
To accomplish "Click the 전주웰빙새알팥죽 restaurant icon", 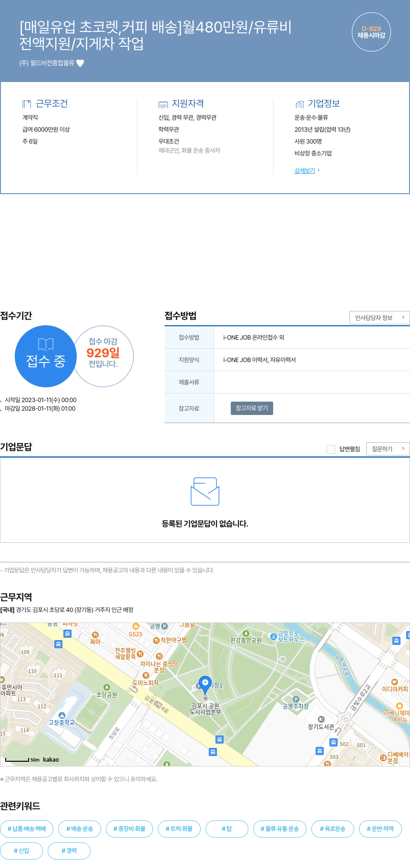I will 140,654.
